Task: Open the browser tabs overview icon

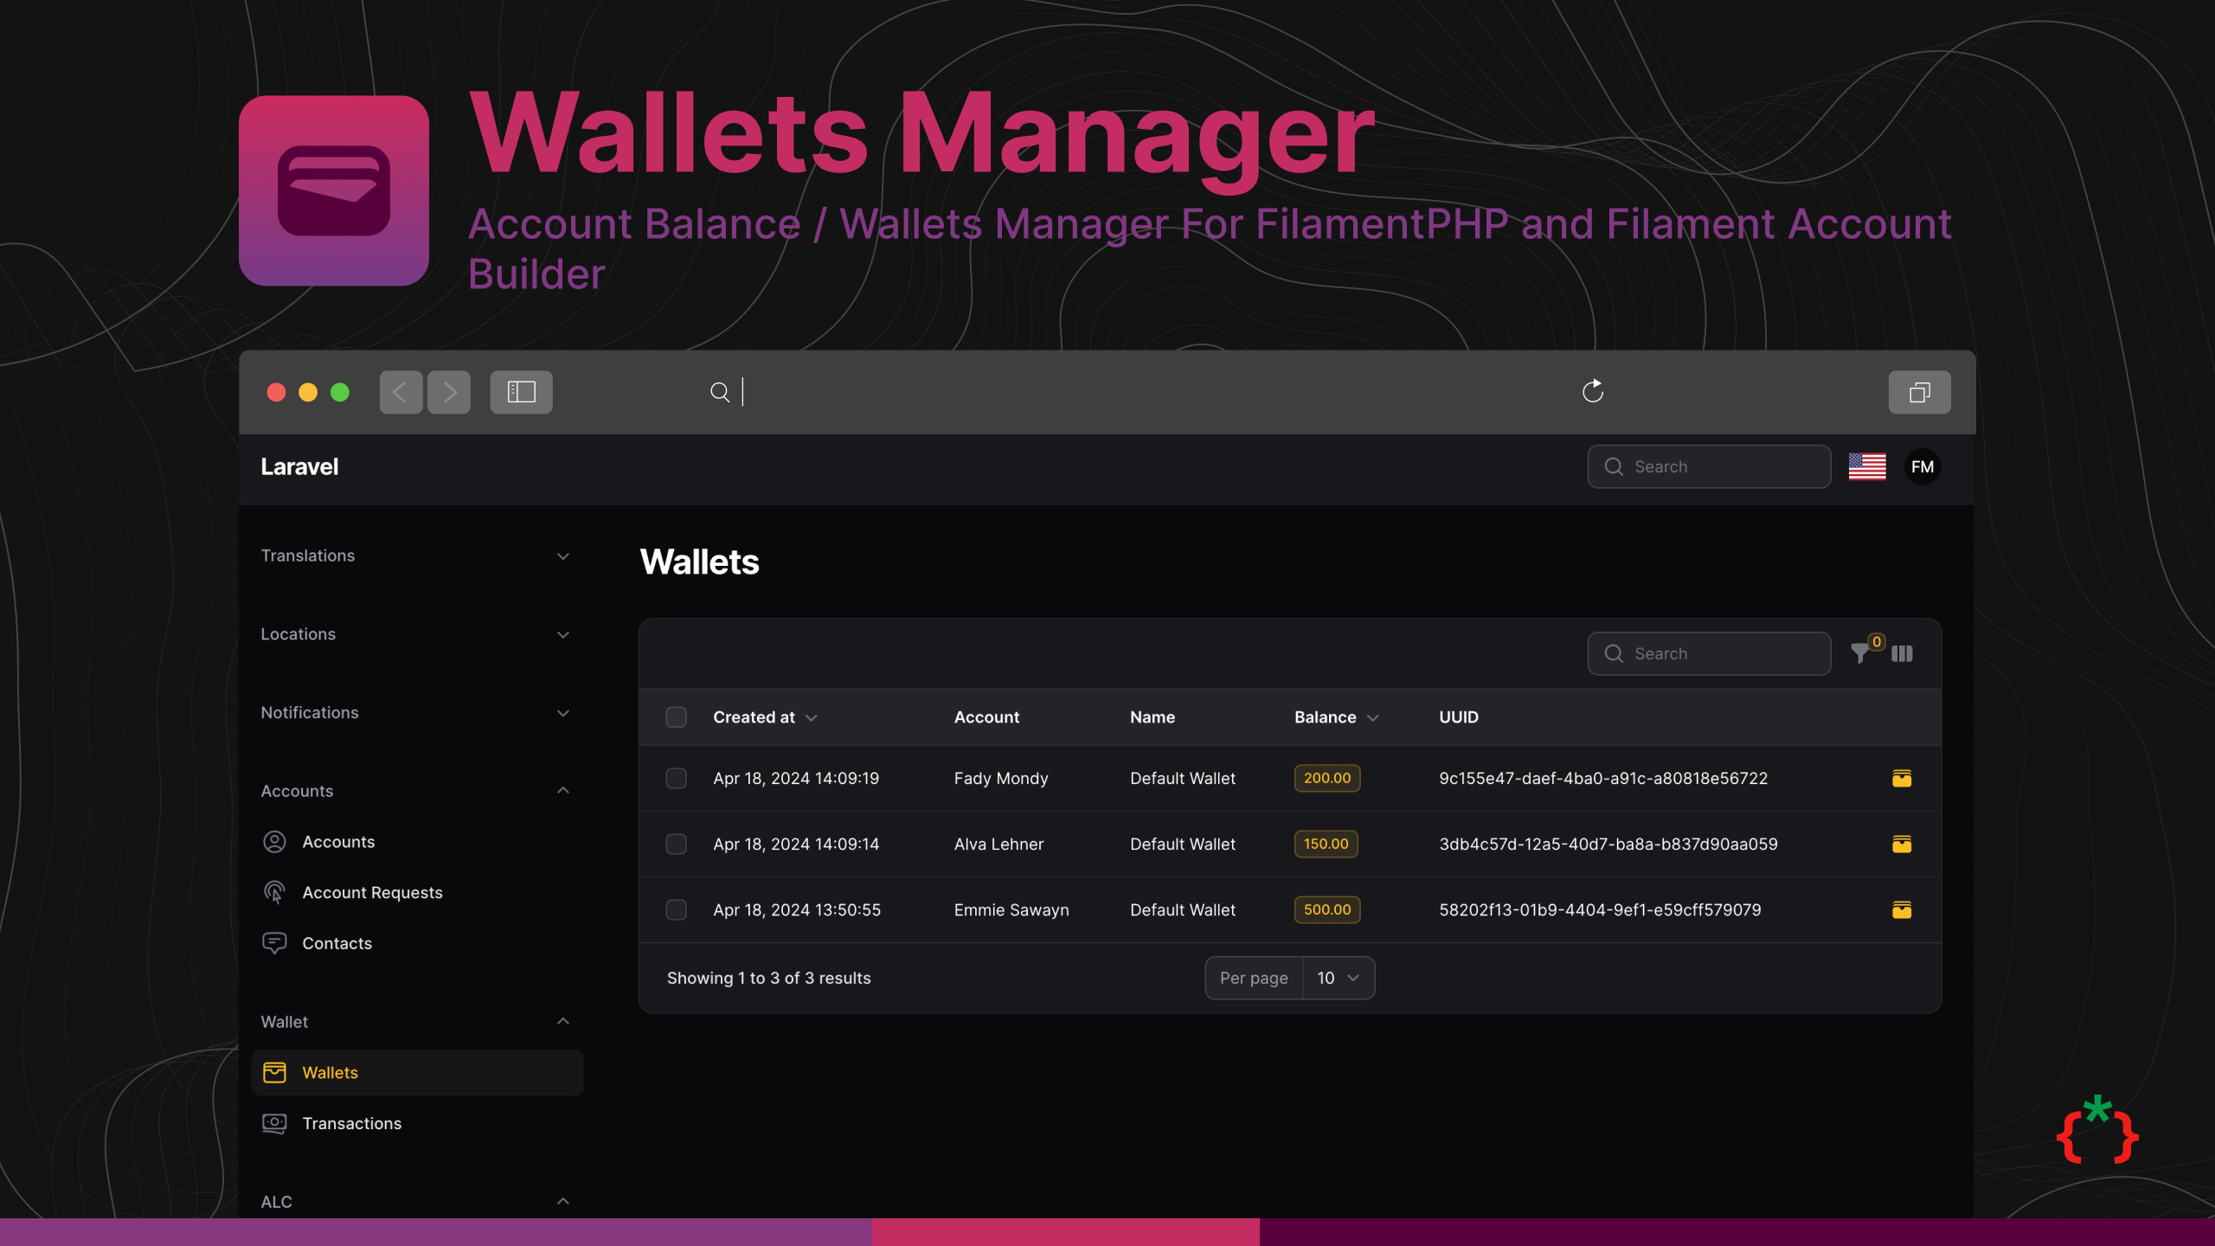Action: click(x=1918, y=392)
